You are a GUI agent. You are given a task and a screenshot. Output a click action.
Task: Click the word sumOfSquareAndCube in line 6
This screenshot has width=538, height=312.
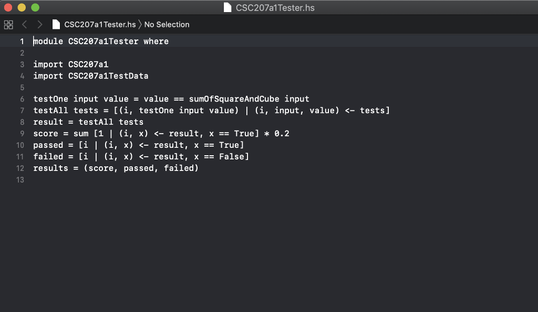[235, 99]
